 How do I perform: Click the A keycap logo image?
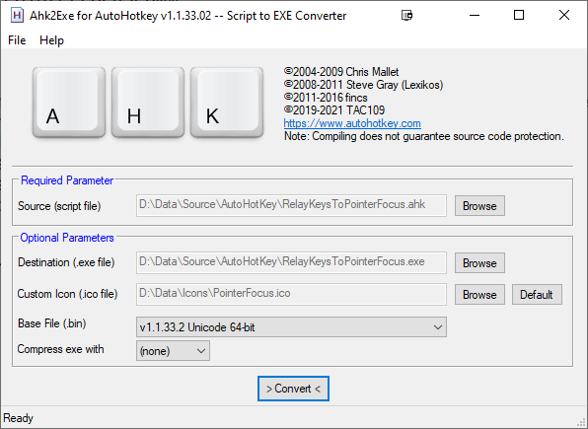[x=69, y=103]
